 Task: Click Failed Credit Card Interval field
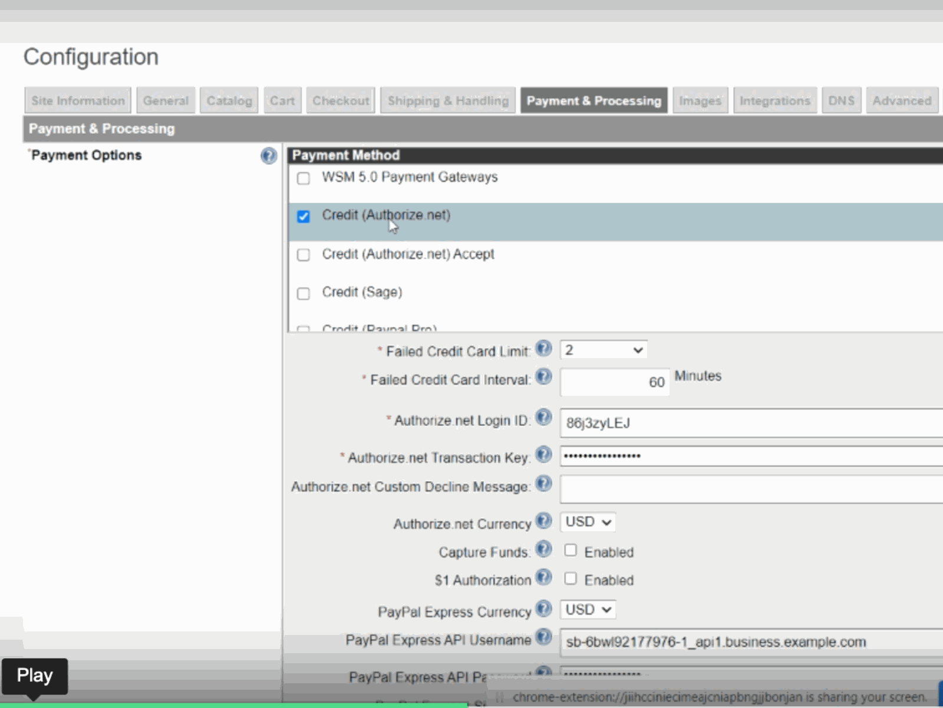click(x=615, y=382)
